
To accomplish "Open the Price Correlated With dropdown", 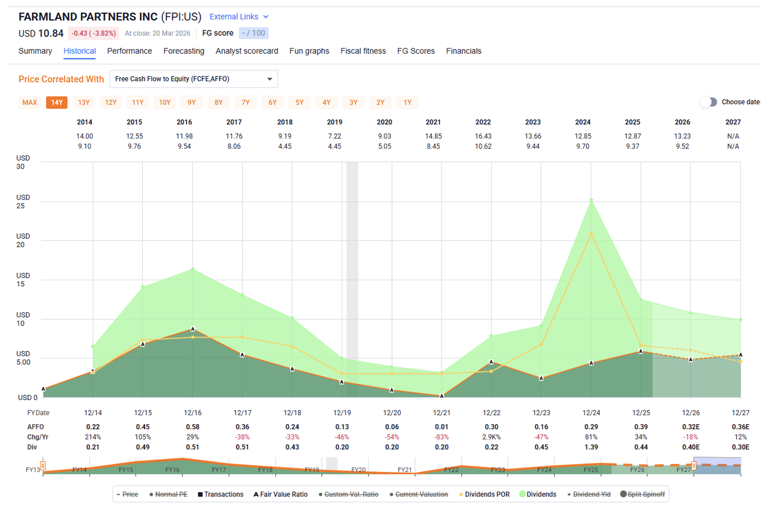I will coord(193,79).
